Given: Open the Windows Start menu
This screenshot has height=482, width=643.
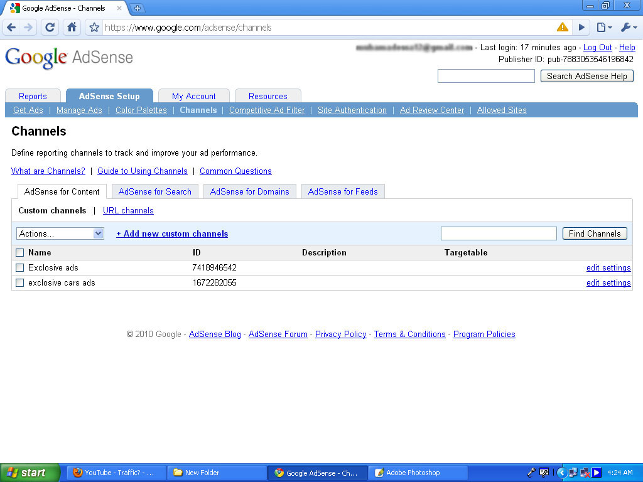Looking at the screenshot, I should [x=30, y=473].
